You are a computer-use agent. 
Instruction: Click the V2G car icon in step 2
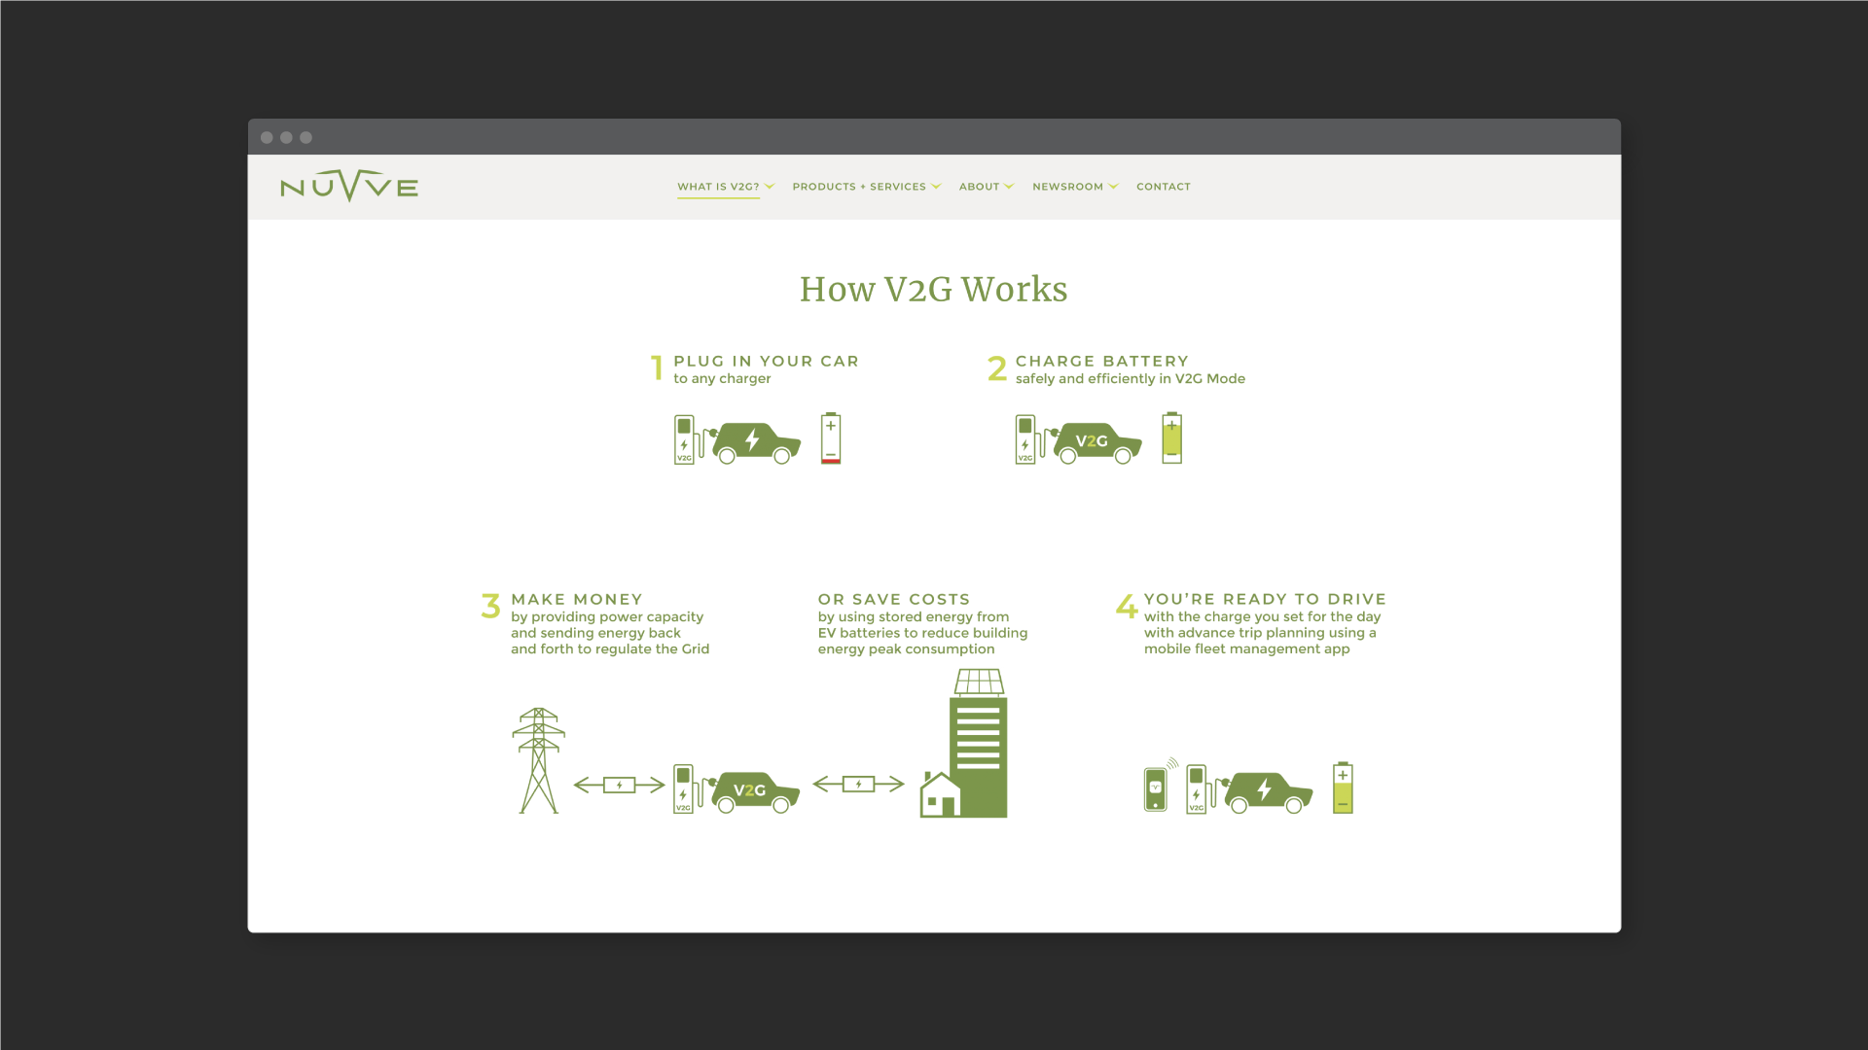(x=1096, y=443)
